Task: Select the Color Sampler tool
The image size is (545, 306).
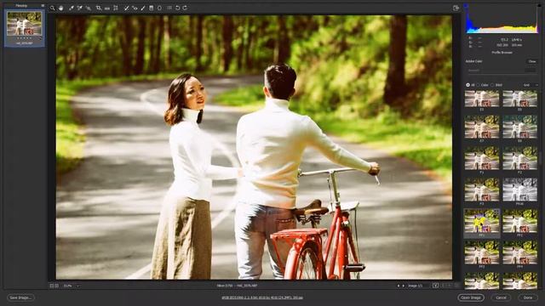Action: click(79, 8)
